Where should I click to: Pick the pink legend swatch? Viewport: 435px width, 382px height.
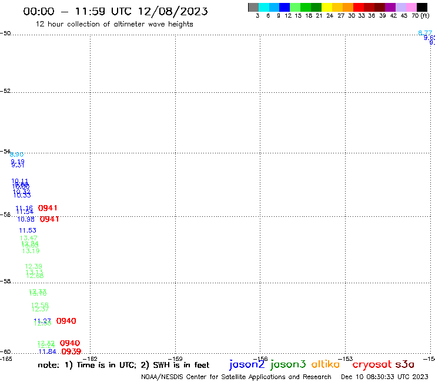411,7
